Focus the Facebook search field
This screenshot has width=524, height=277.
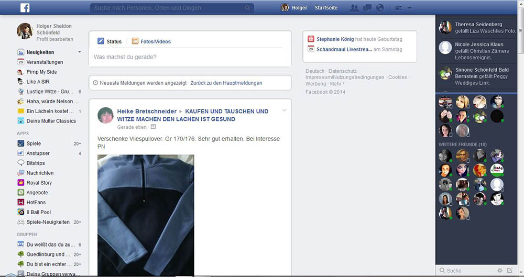[x=172, y=8]
